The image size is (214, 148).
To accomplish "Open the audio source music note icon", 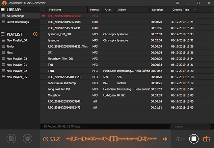I will (x=11, y=139).
